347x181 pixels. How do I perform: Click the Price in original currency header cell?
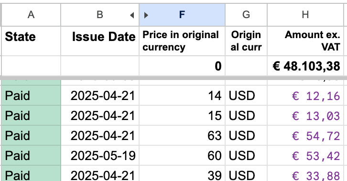pyautogui.click(x=182, y=41)
